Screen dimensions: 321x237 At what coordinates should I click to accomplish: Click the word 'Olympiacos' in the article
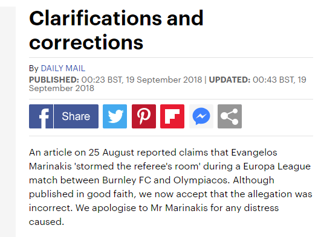click(201, 180)
